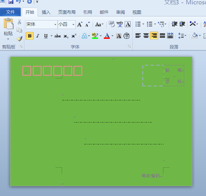Toggle Italic formatting
Image resolution: width=206 pixels, height=196 pixels.
click(x=38, y=36)
